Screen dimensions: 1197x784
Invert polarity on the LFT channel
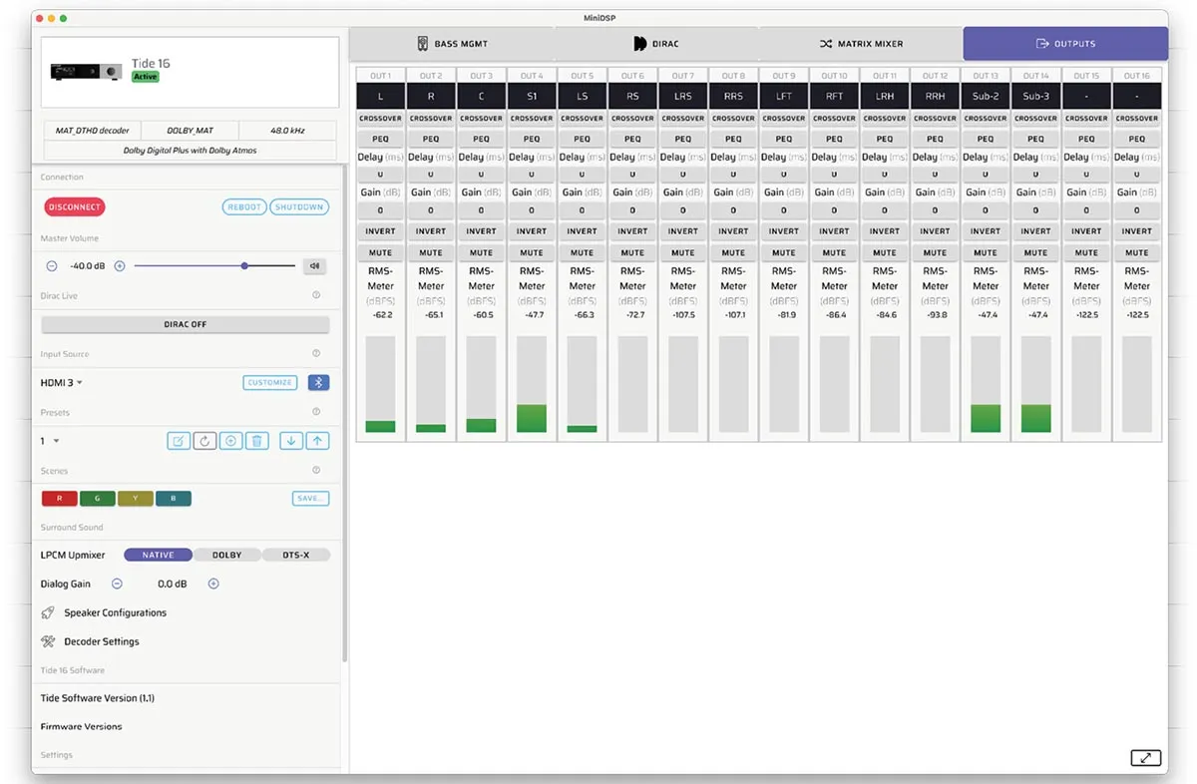[x=784, y=231]
